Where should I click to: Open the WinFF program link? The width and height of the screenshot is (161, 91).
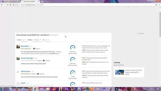pyautogui.click(x=23, y=83)
